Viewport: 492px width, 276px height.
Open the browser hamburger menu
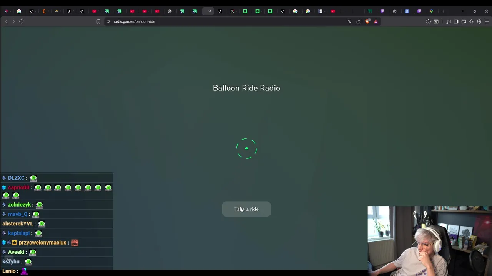[487, 21]
